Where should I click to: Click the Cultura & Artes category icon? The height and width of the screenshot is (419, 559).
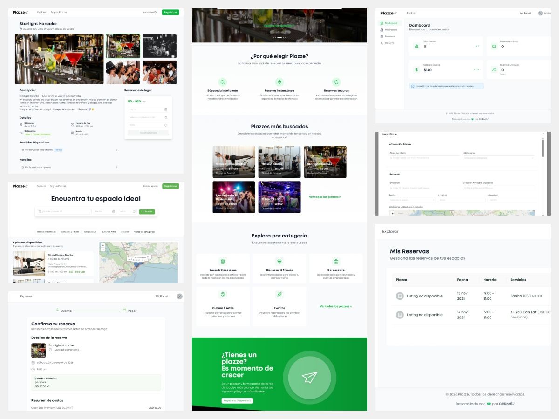click(x=223, y=294)
